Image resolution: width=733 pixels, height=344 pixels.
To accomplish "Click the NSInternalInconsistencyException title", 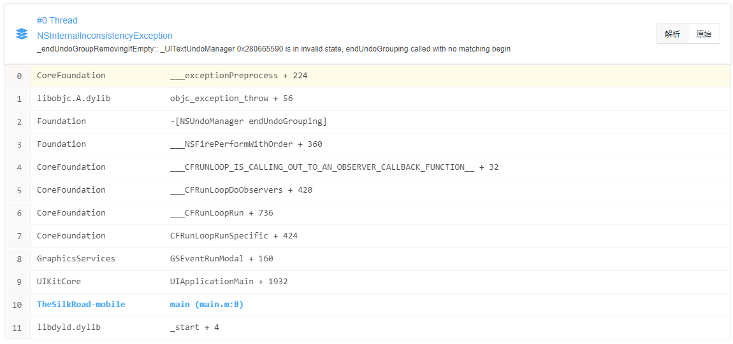I will [x=105, y=36].
